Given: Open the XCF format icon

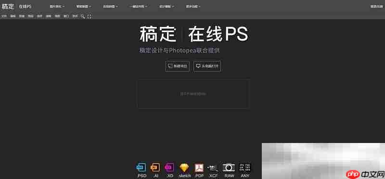Looking at the screenshot, I should [x=213, y=168].
